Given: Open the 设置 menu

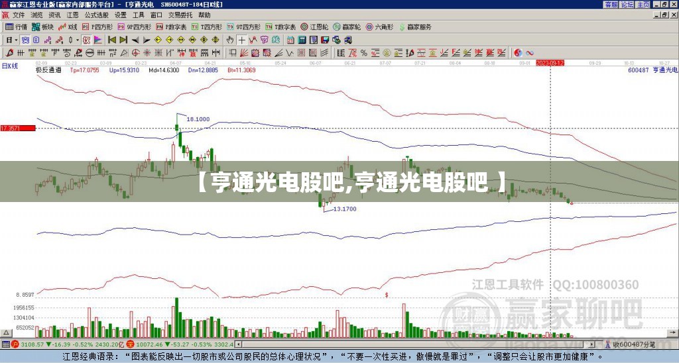Looking at the screenshot, I should [x=121, y=15].
